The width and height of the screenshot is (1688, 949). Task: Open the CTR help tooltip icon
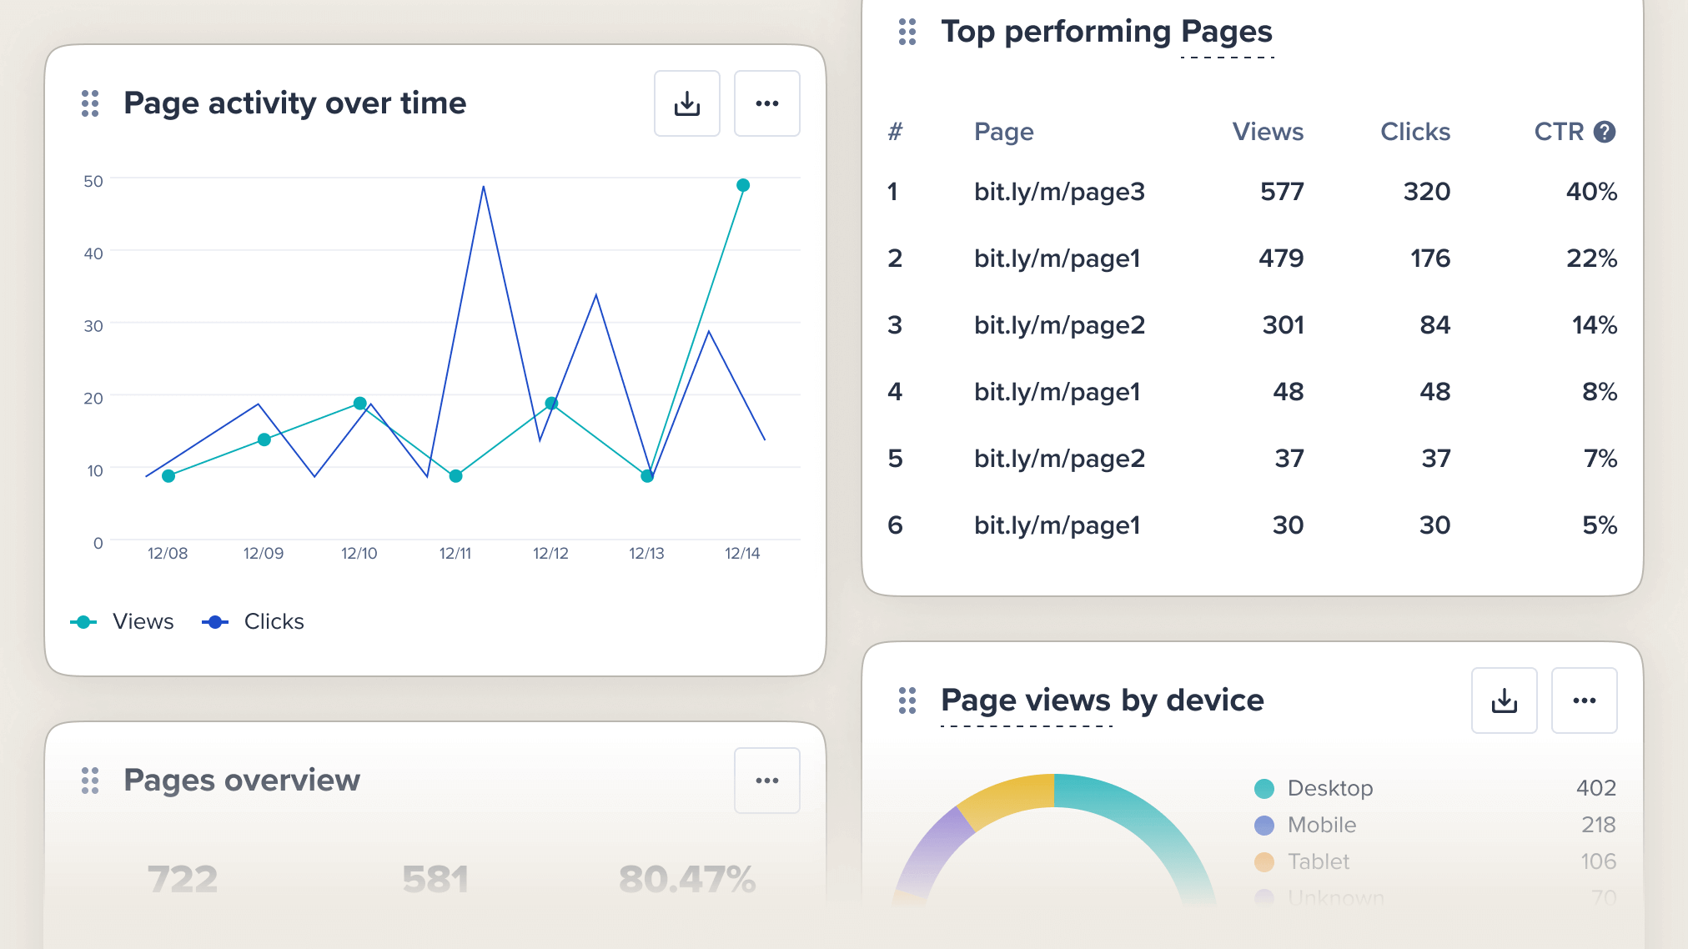coord(1604,131)
